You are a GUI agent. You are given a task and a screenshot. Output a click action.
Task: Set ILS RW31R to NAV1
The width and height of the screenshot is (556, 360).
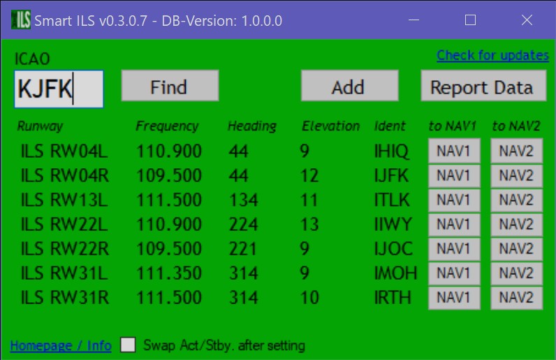[453, 297]
